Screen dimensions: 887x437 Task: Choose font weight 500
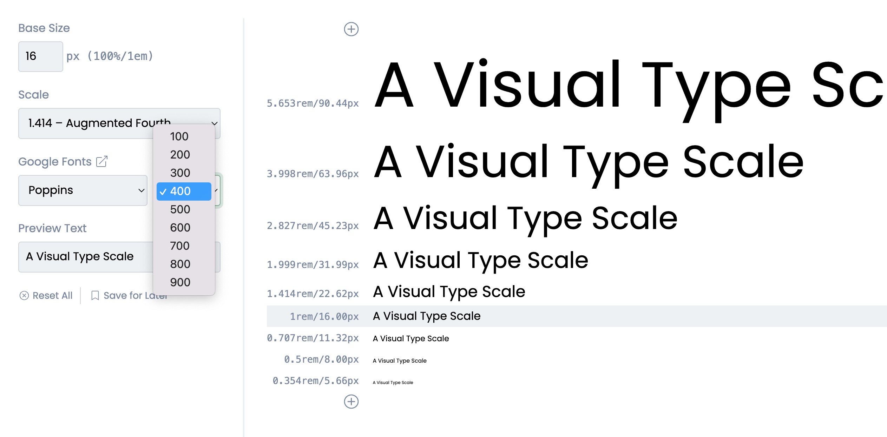click(180, 209)
